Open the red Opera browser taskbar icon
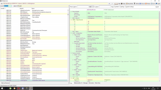Screen dimensions: 161x90 pyautogui.click(x=19, y=88)
